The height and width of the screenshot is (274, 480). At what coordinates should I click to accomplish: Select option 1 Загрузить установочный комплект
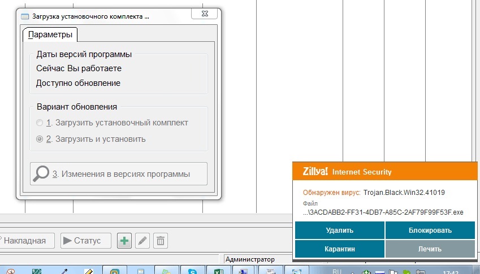39,123
